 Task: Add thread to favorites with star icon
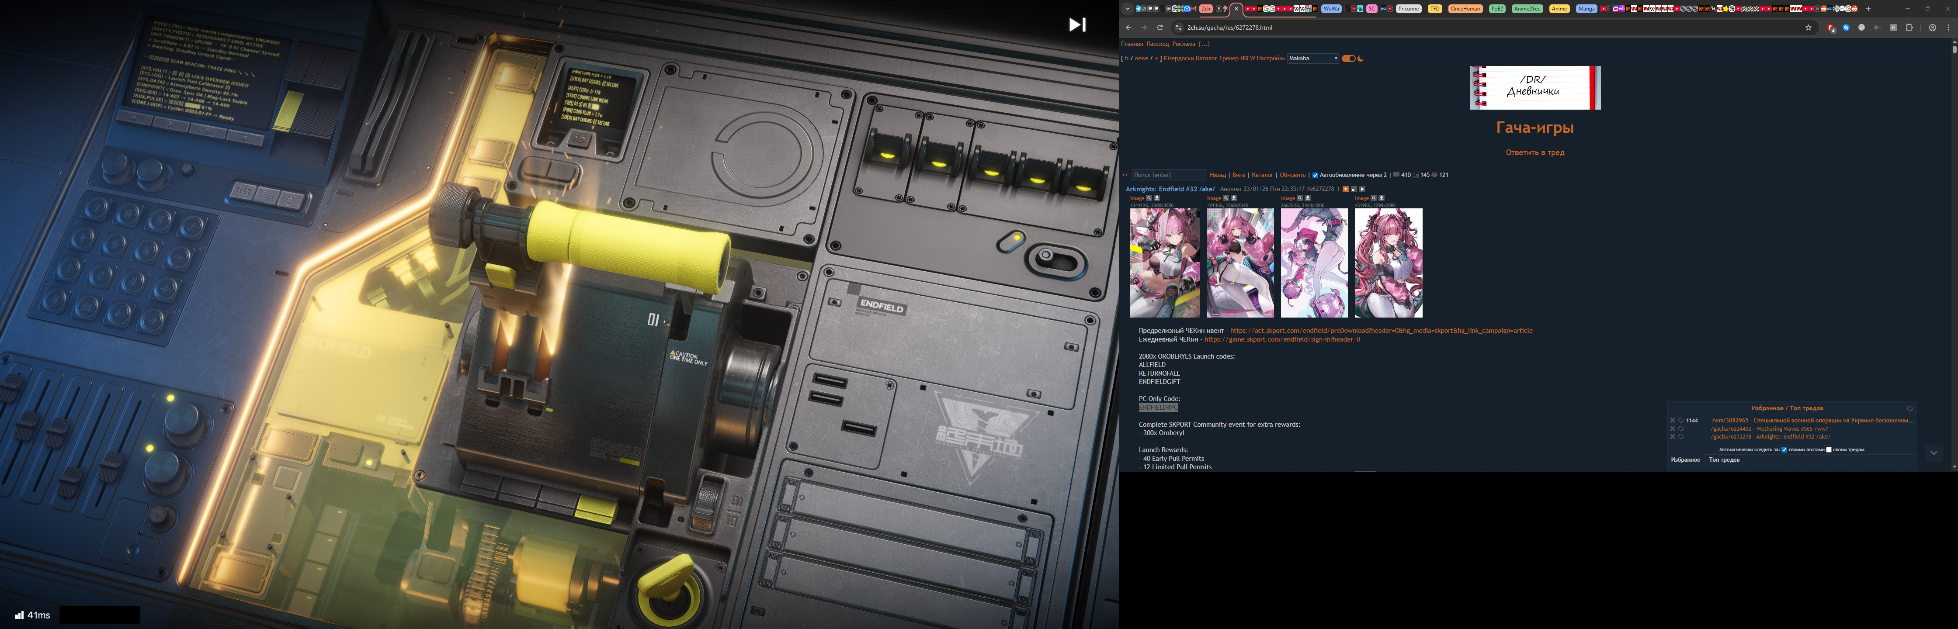tap(1345, 189)
